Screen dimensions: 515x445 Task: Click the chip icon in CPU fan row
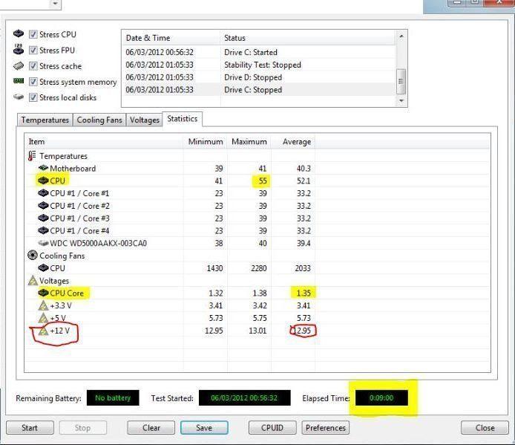click(43, 268)
